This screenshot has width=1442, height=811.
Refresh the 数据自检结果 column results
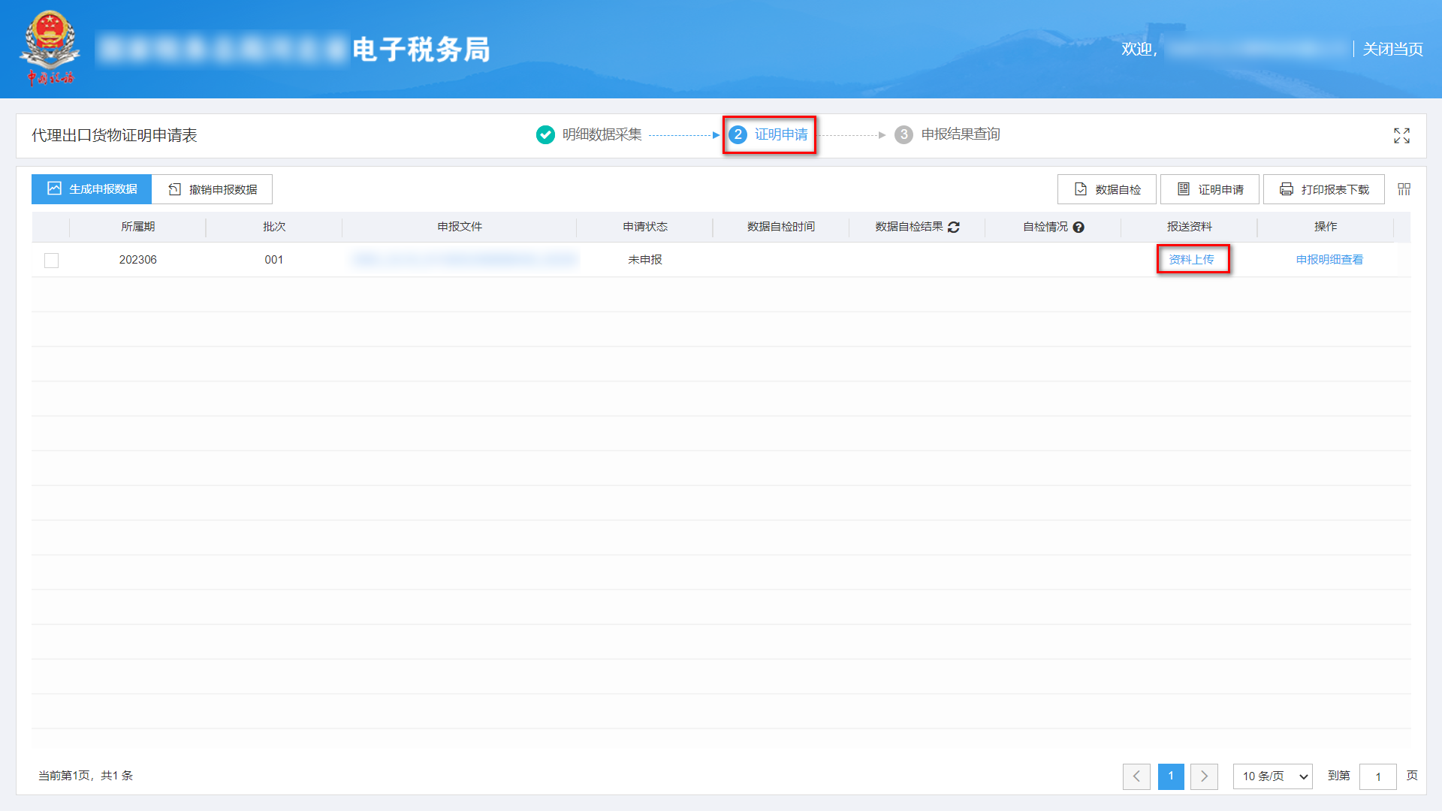click(954, 227)
